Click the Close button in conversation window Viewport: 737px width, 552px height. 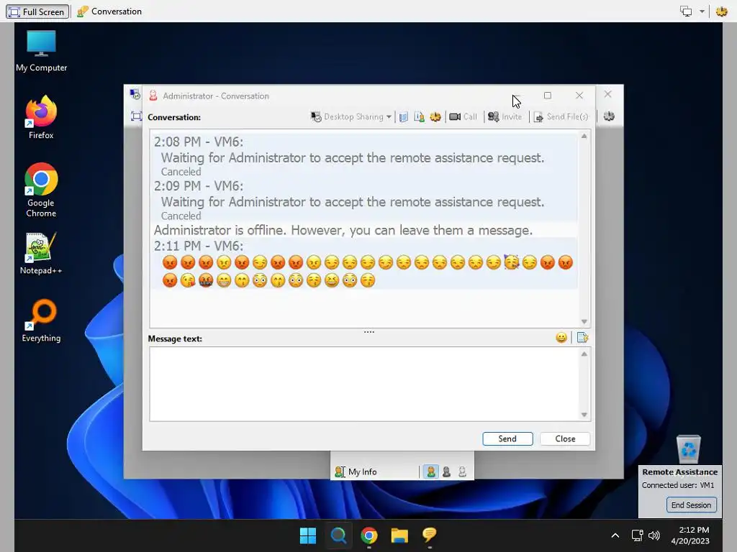point(565,438)
